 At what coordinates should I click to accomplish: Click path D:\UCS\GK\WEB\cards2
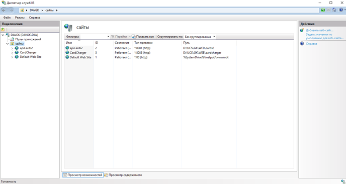pyautogui.click(x=199, y=48)
